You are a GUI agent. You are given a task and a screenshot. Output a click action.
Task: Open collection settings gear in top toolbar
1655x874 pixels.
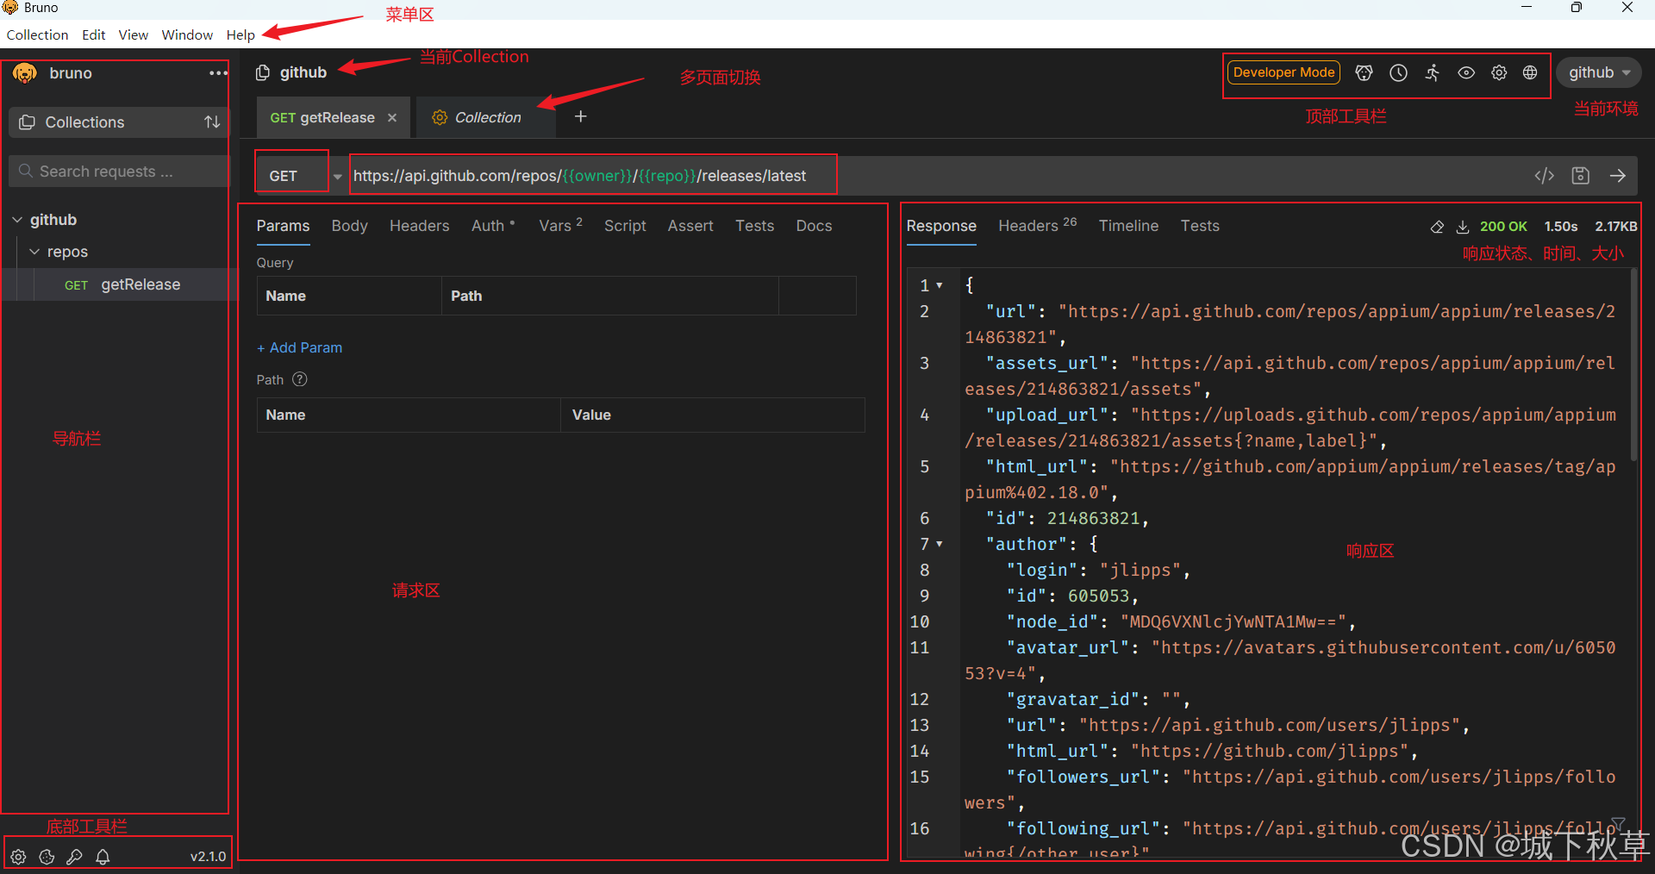[1499, 73]
